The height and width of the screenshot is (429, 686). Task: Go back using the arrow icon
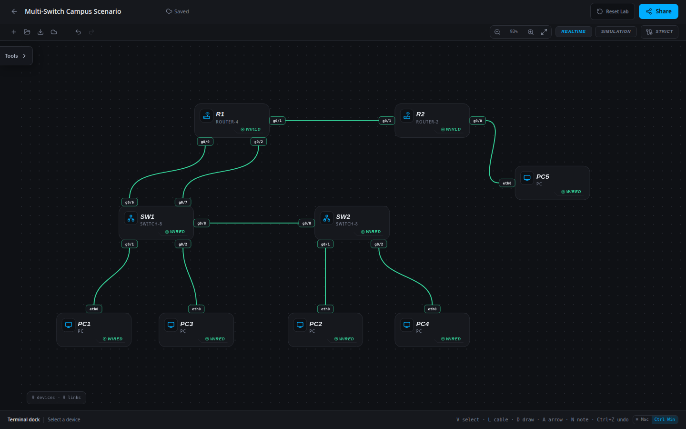(14, 11)
